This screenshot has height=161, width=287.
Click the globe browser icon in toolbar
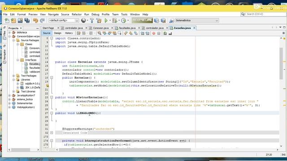tap(83, 21)
